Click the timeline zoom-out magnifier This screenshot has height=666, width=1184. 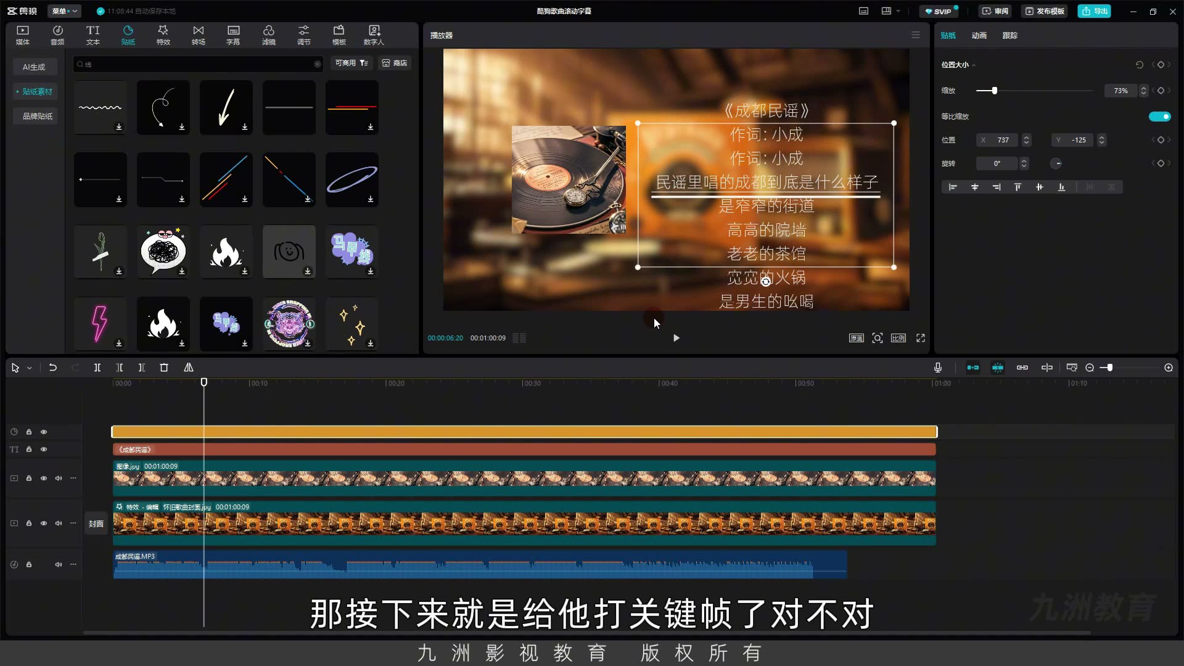[1090, 368]
